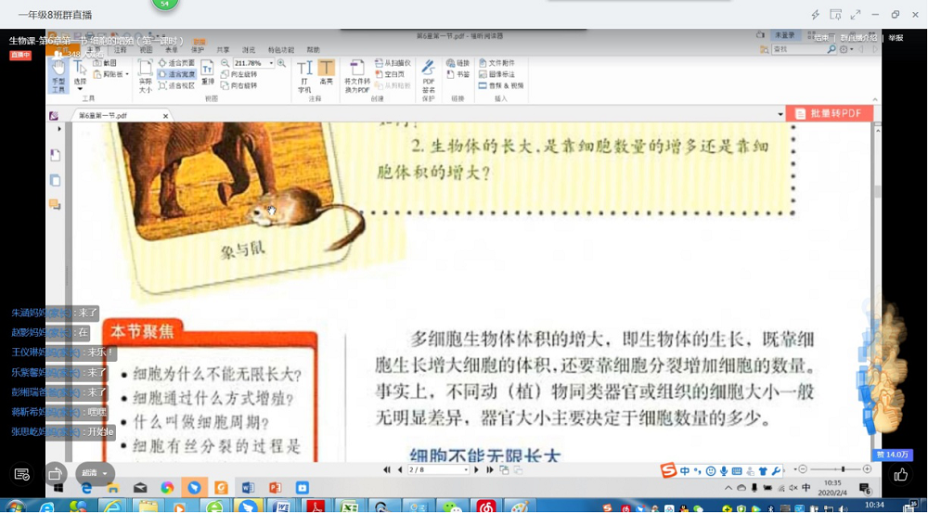
Task: Open the pages thumbnail panel in sidebar
Action: 55,181
